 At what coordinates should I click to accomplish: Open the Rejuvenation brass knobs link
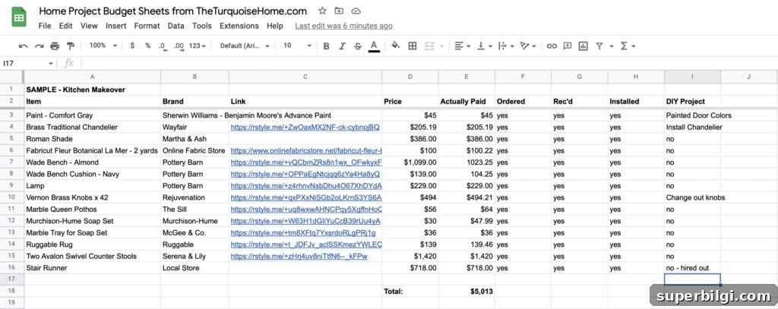tap(306, 197)
